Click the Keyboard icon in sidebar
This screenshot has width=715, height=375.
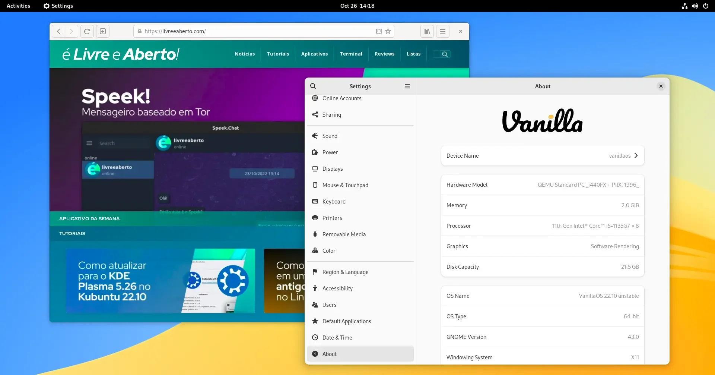click(x=315, y=201)
